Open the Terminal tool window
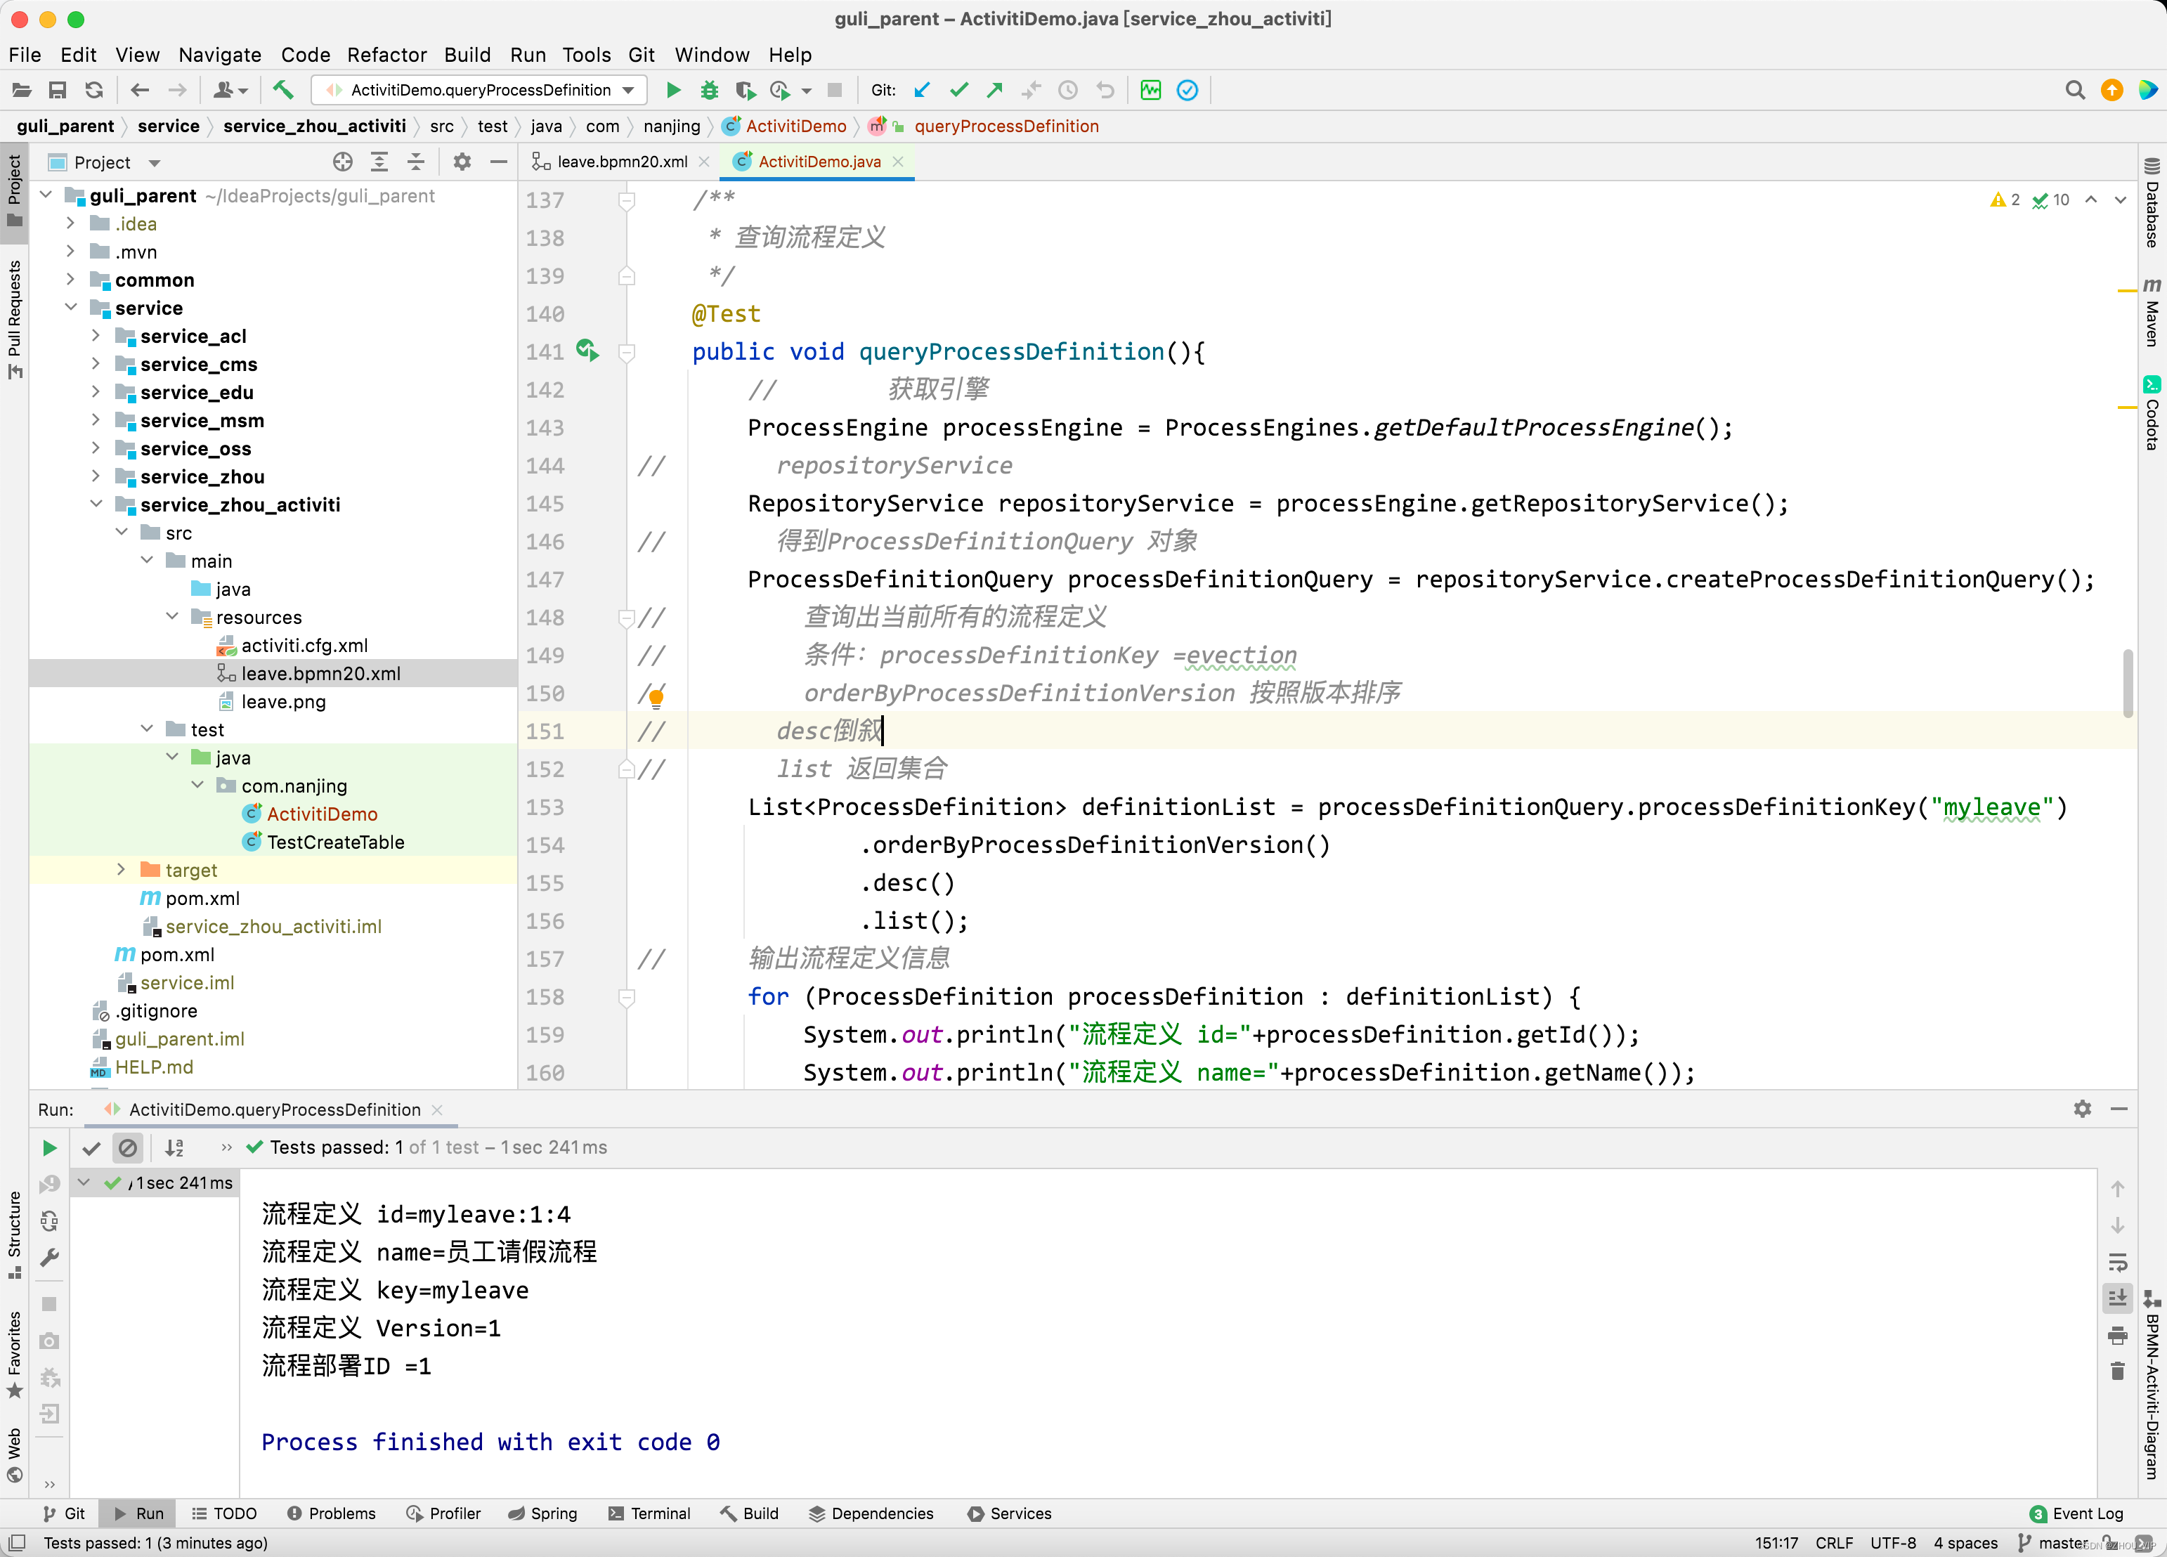The height and width of the screenshot is (1557, 2167). (x=649, y=1513)
